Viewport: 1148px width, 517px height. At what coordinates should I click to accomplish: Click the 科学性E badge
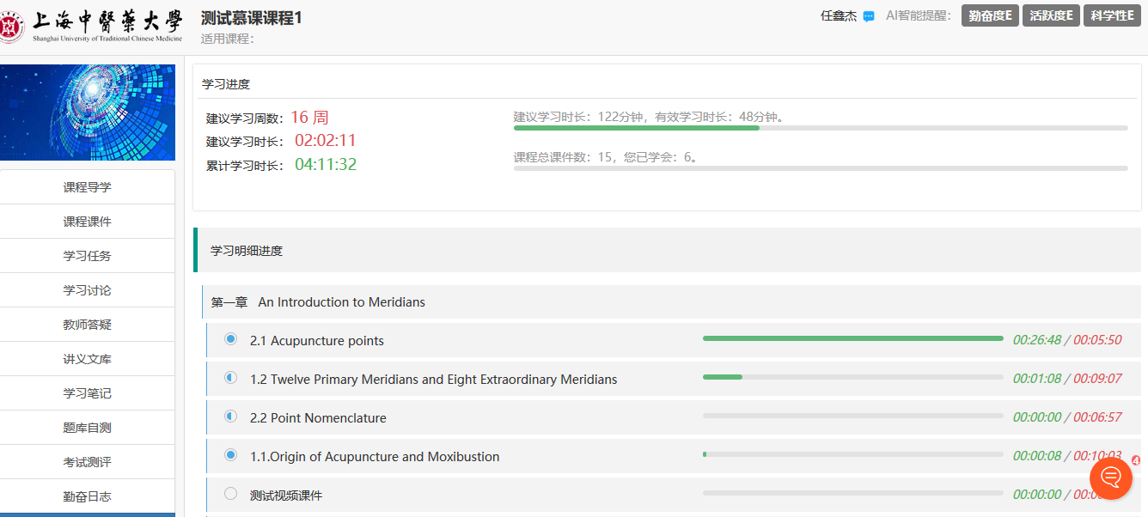click(x=1112, y=15)
